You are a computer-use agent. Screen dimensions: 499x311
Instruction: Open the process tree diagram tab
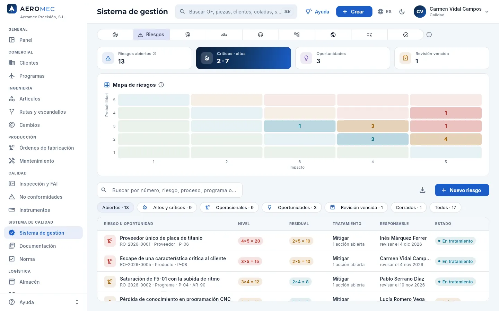pyautogui.click(x=297, y=35)
